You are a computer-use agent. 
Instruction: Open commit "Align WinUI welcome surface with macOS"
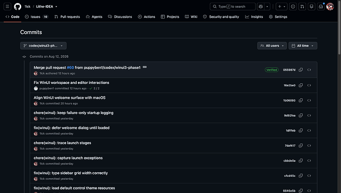click(x=69, y=98)
